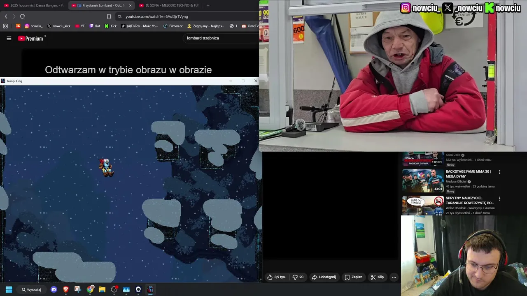Image resolution: width=527 pixels, height=296 pixels.
Task: Like the video with thumbs up
Action: pos(276,277)
